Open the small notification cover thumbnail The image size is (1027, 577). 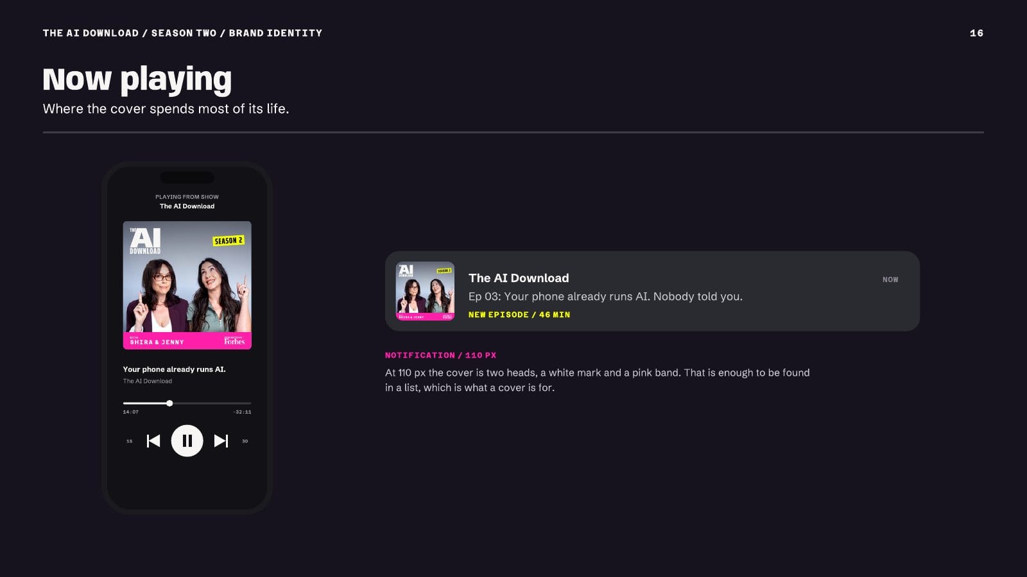pos(425,291)
